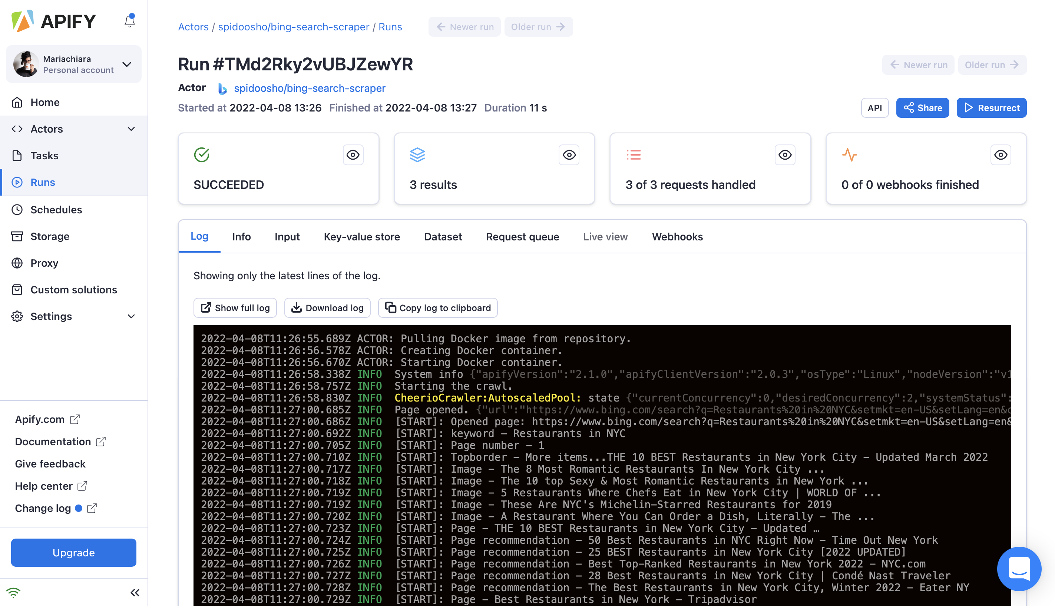Screen dimensions: 1055x606
Task: Share this run
Action: [922, 108]
